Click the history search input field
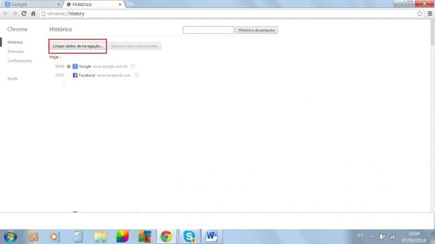Image resolution: width=435 pixels, height=244 pixels. pos(208,30)
